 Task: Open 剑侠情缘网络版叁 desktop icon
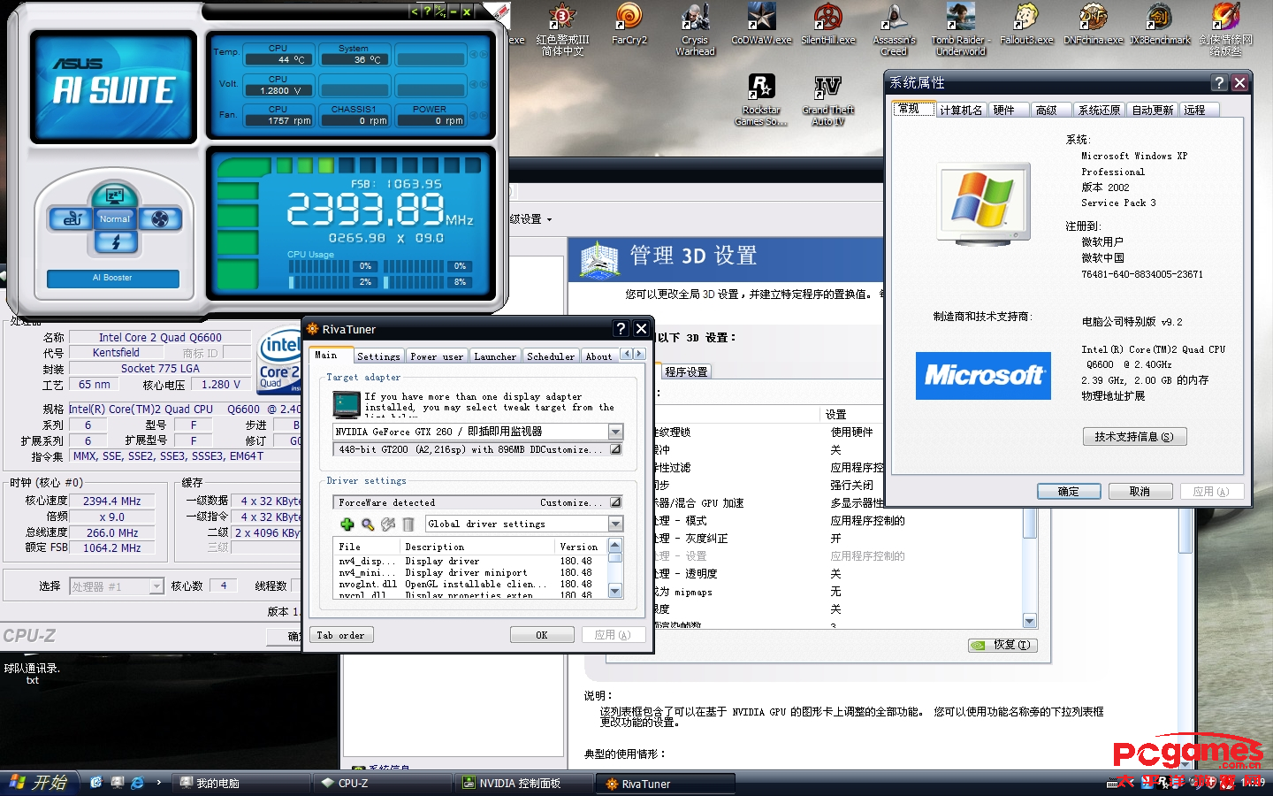[1226, 29]
